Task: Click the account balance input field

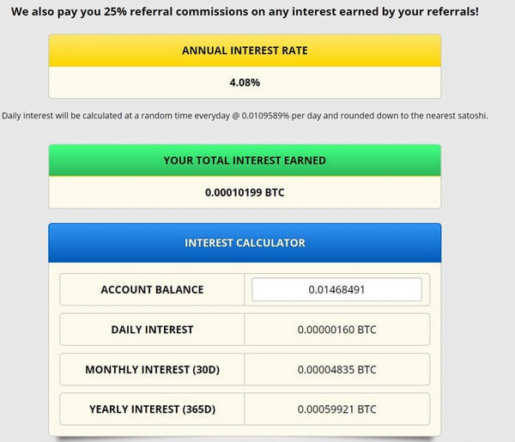Action: point(336,290)
